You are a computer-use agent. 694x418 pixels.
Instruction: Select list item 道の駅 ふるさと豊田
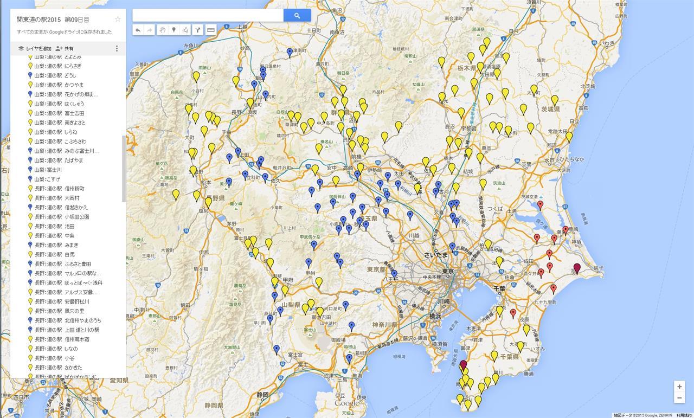pyautogui.click(x=63, y=264)
